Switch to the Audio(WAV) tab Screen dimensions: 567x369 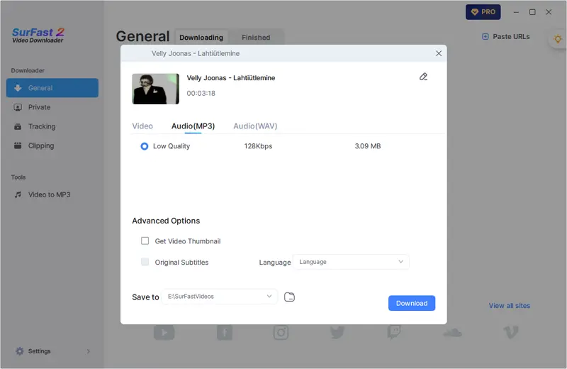pyautogui.click(x=255, y=126)
